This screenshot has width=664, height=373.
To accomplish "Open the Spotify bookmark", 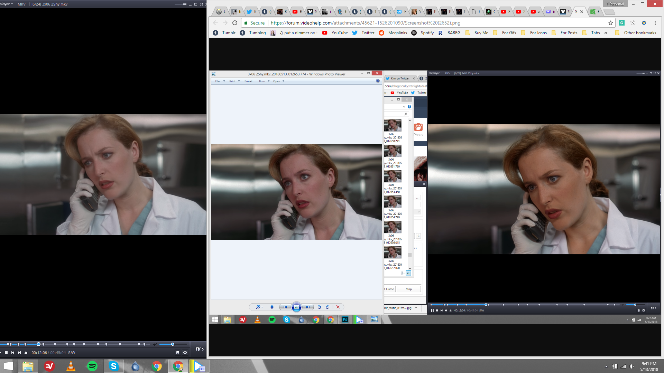I will tap(423, 33).
